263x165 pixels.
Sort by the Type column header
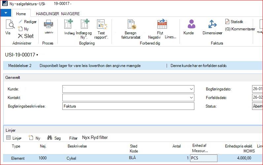tap(16, 146)
